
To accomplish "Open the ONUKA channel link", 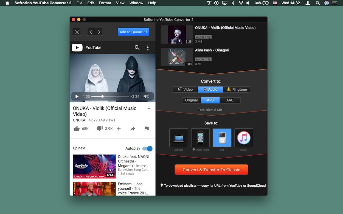I will (79, 120).
